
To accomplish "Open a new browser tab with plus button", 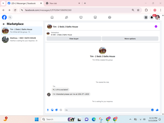I will pyautogui.click(x=85, y=3).
